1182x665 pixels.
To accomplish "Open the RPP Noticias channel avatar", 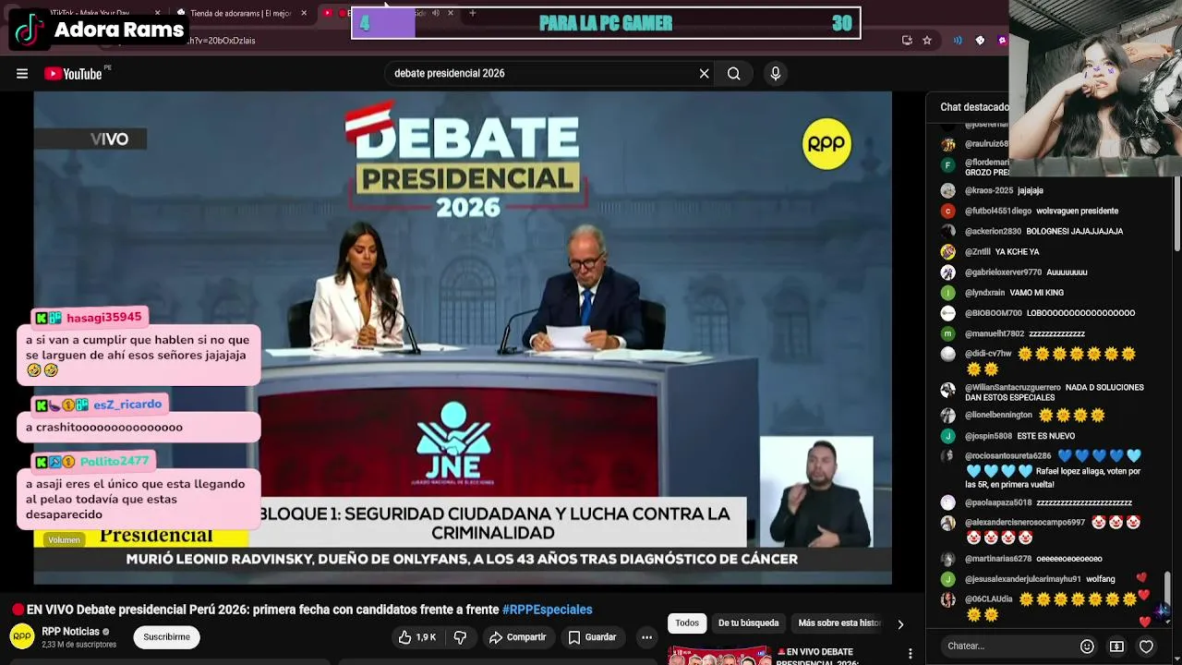I will click(22, 636).
